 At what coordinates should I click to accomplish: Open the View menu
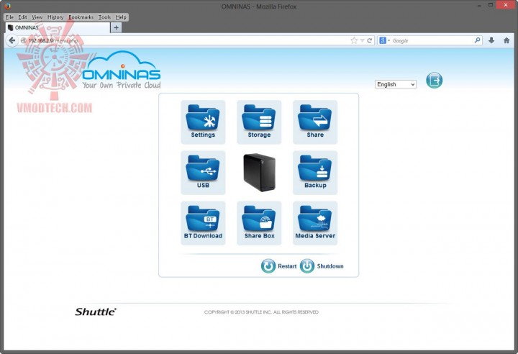point(37,17)
